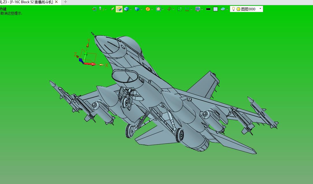Toggle the highlighted yellow wireframe box icon
Image resolution: width=313 pixels, height=184 pixels.
coord(119,9)
